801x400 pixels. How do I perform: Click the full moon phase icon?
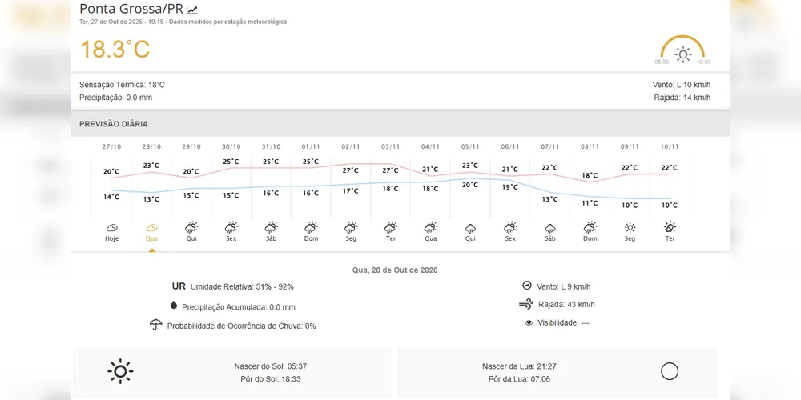click(669, 371)
